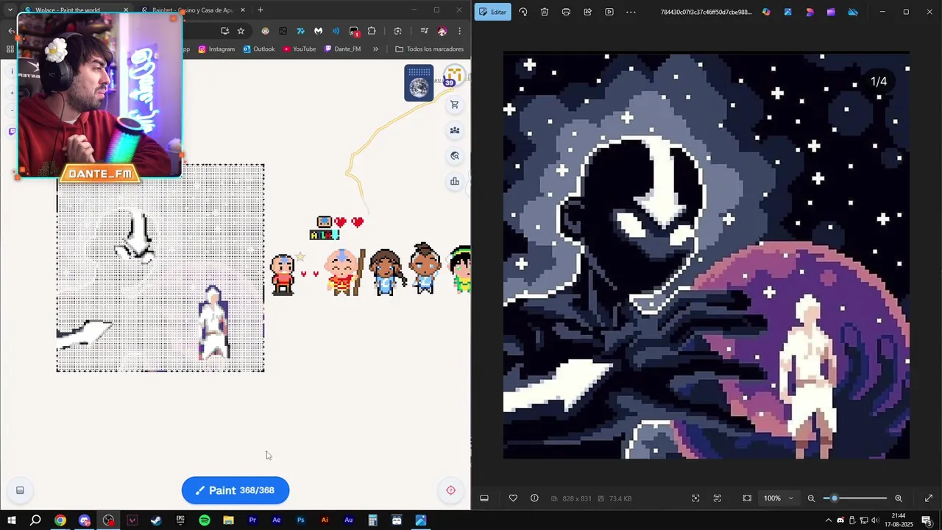Open Photoshop from taskbar

[300, 520]
